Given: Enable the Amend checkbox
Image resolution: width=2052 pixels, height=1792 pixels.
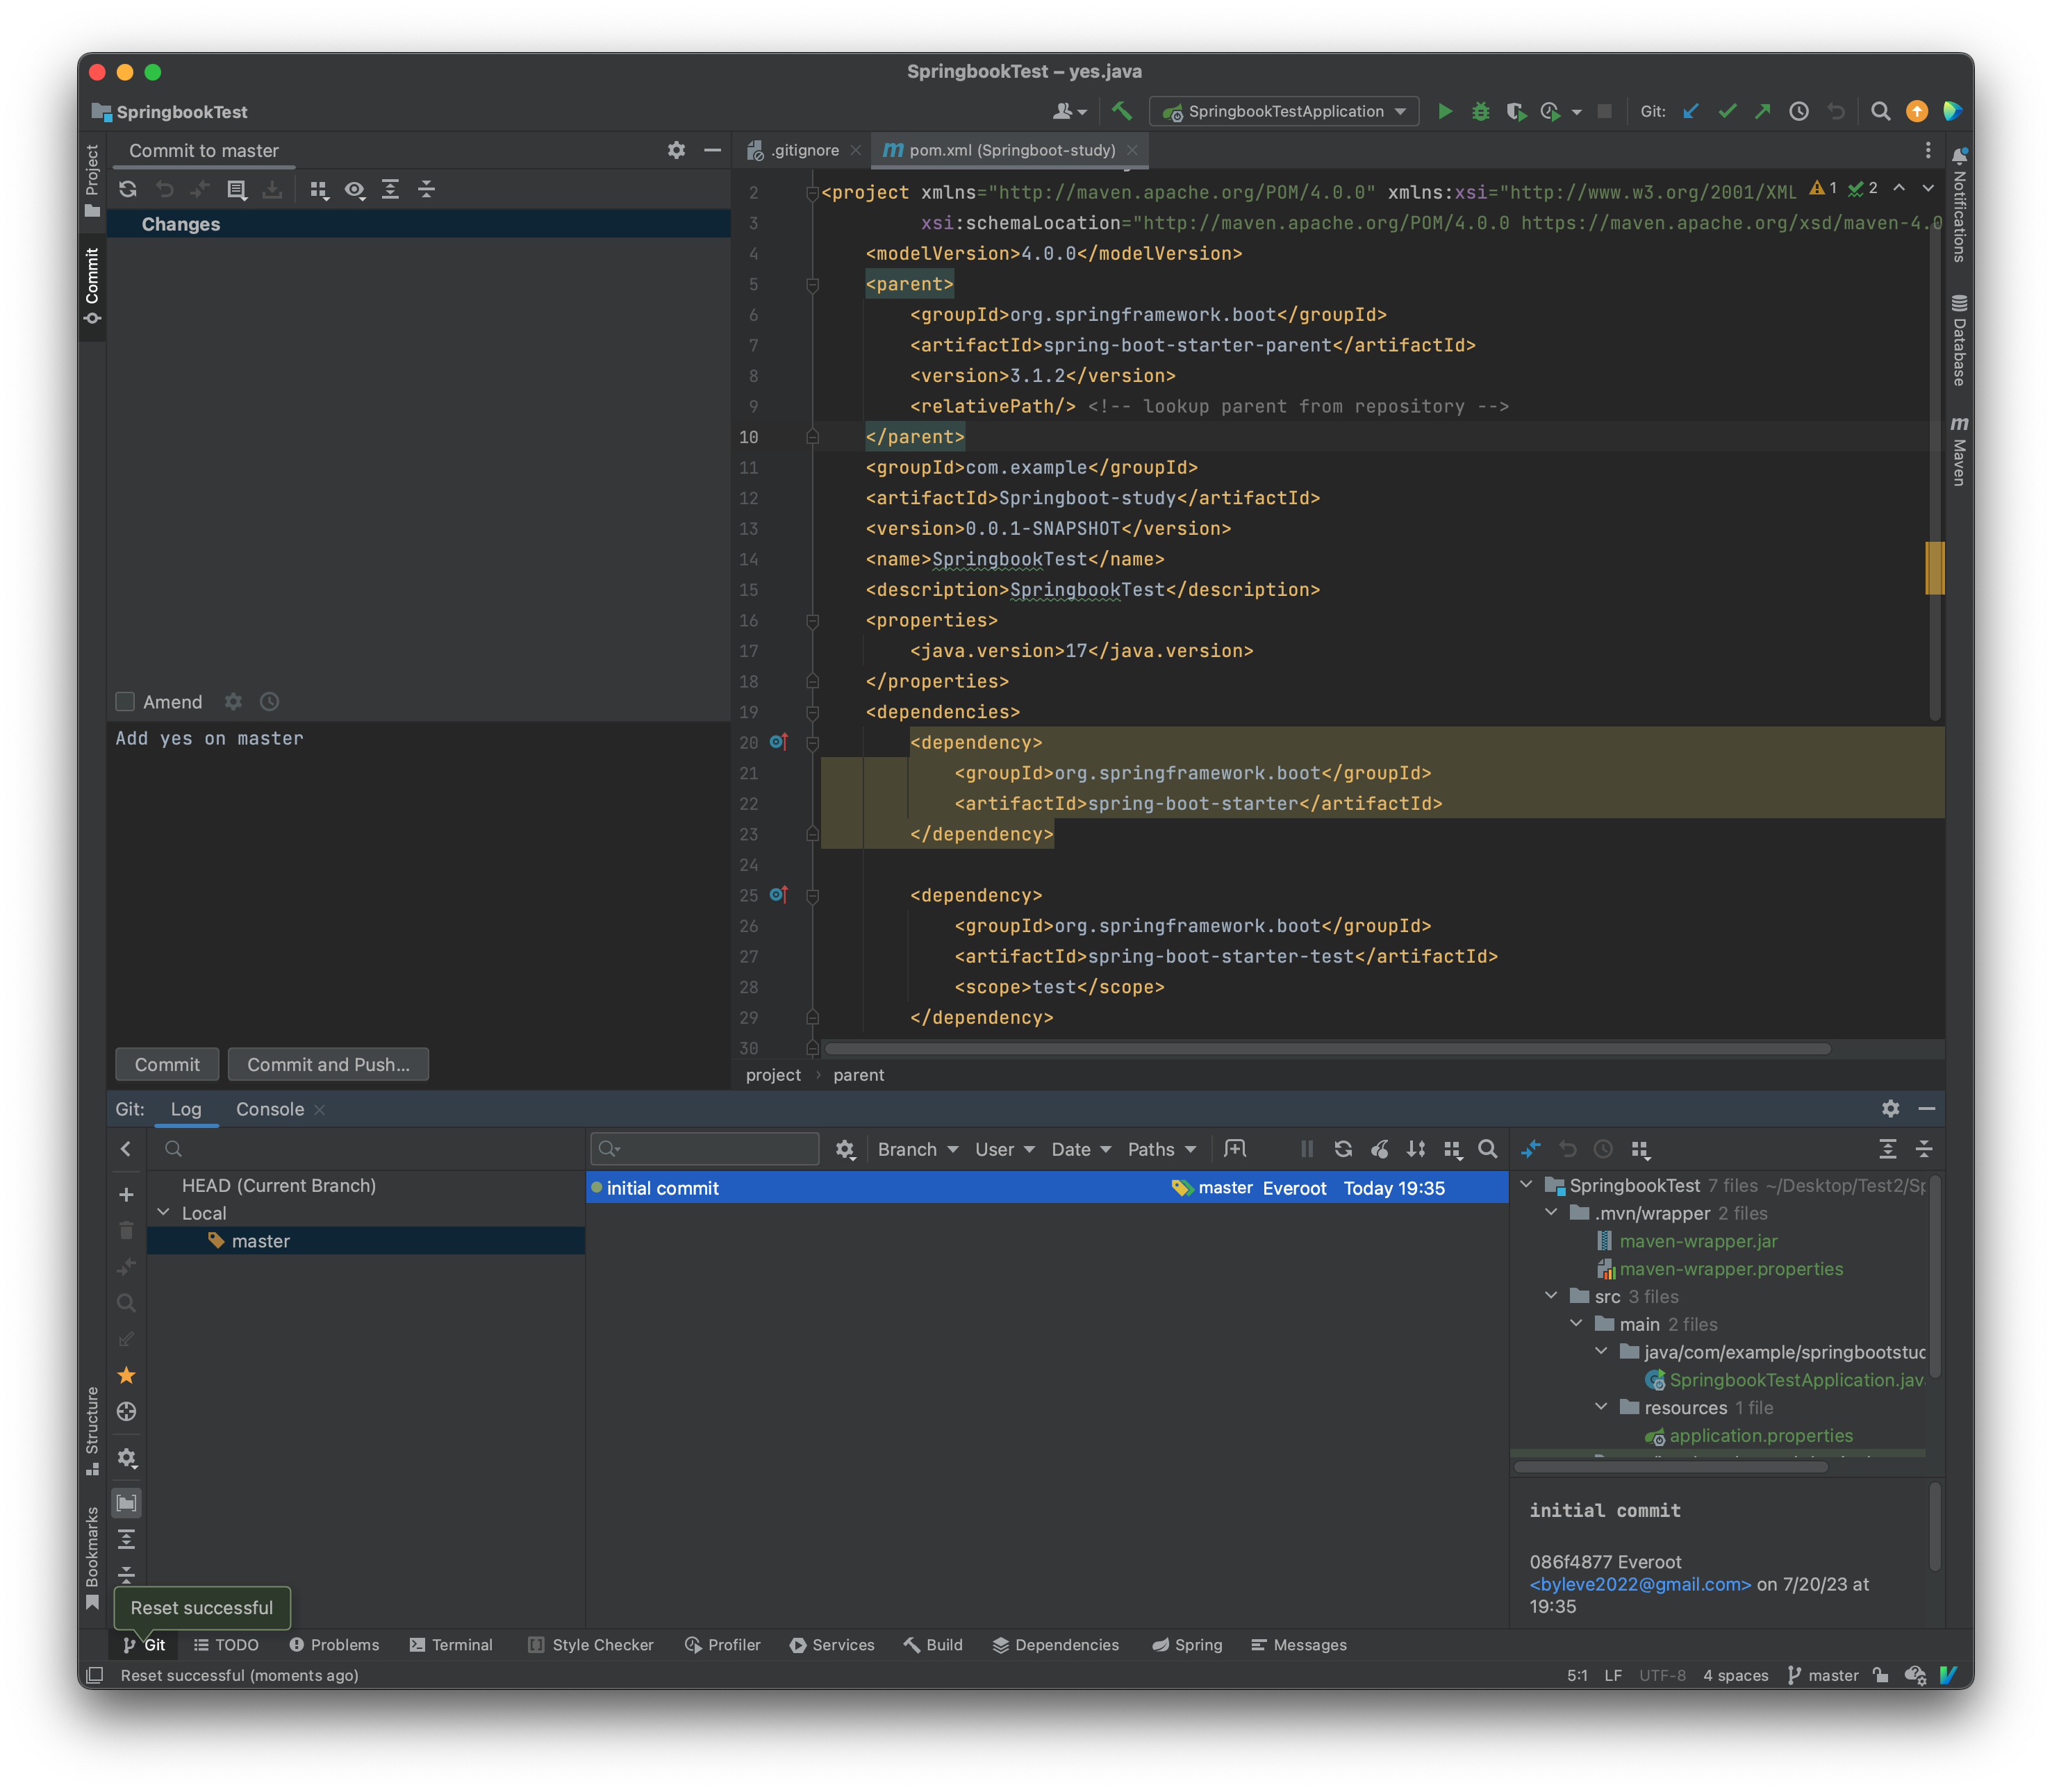Looking at the screenshot, I should click(125, 702).
